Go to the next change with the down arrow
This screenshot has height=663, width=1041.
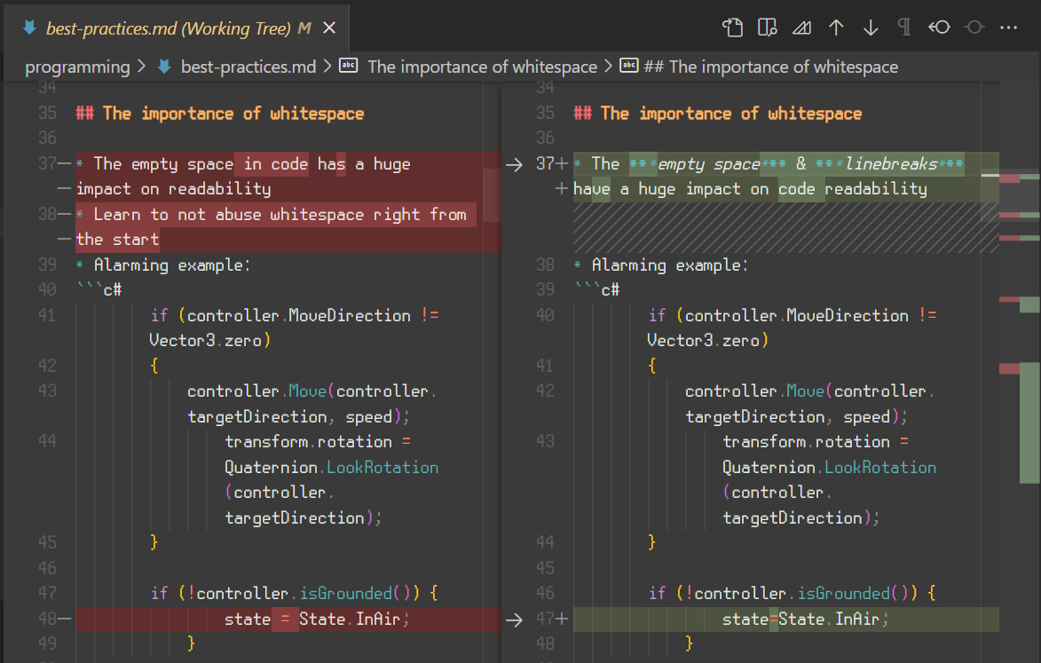pos(871,28)
